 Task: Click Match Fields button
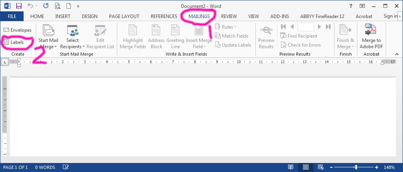(231, 36)
